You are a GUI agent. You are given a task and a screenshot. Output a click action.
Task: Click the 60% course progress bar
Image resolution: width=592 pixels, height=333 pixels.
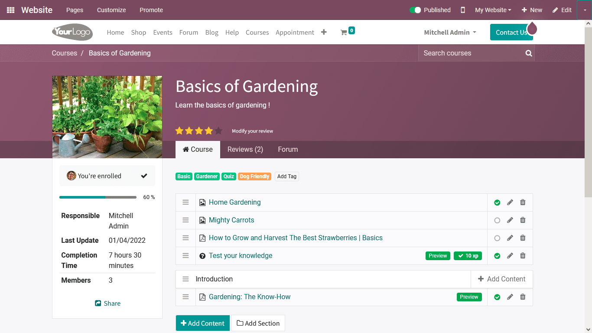(x=98, y=197)
